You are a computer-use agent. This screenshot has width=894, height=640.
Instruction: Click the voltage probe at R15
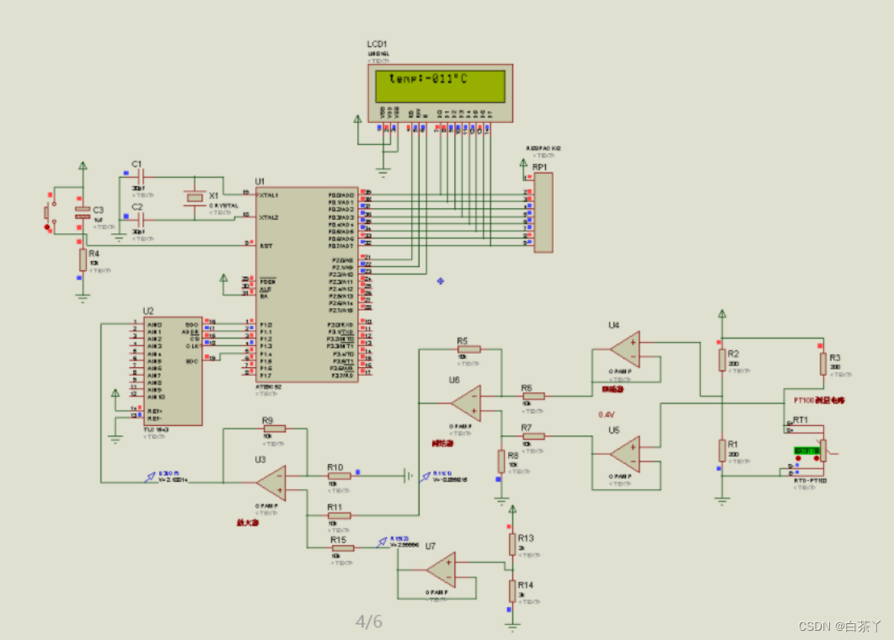[x=382, y=542]
